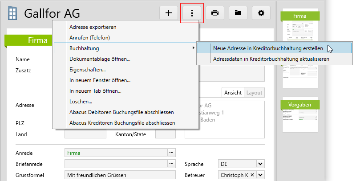
Task: Switch to the Ansicht tab
Action: tap(233, 92)
